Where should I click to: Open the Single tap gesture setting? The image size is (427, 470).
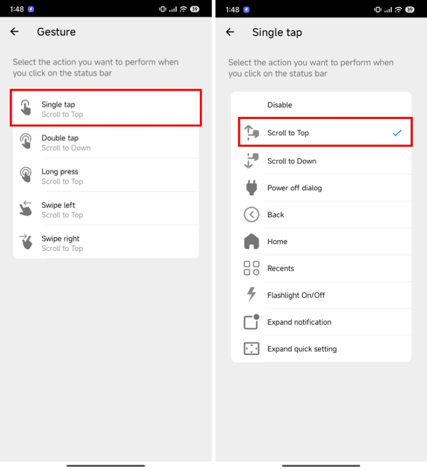106,108
